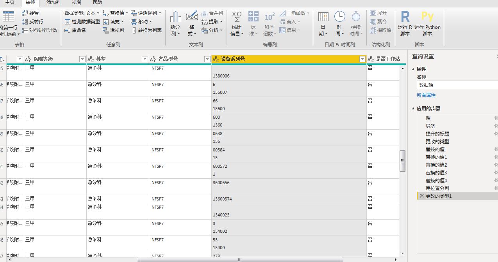Screen dimensions: 498x262
Task: Click ABC type icon of 产品型号 column
Action: point(153,59)
